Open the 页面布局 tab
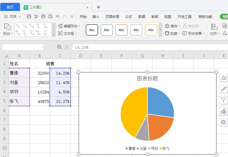Viewport: 228px width, 157px height. [x=112, y=17]
